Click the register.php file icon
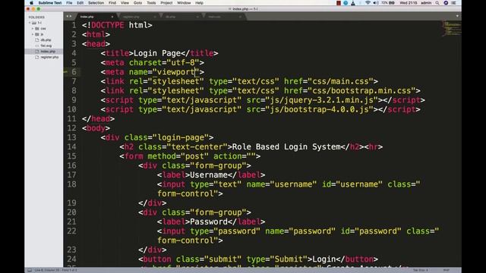 click(x=37, y=58)
